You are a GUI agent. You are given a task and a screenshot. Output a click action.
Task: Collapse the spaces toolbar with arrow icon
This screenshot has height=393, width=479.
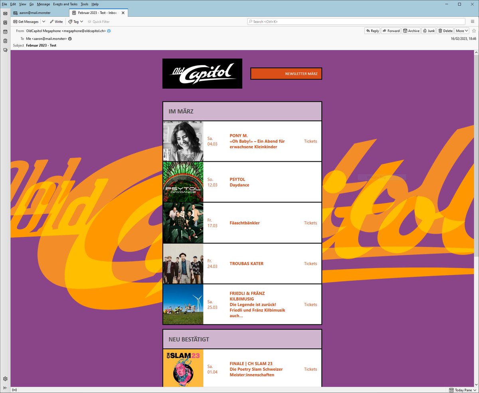(5, 388)
